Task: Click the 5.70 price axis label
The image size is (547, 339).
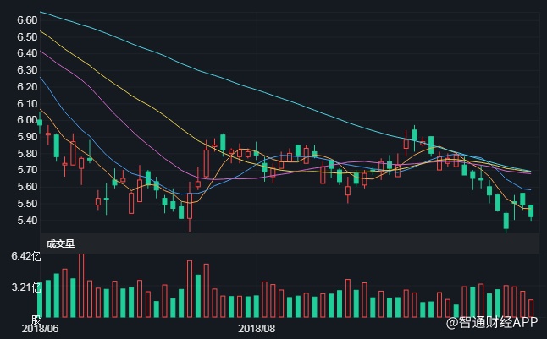Action: (x=26, y=170)
